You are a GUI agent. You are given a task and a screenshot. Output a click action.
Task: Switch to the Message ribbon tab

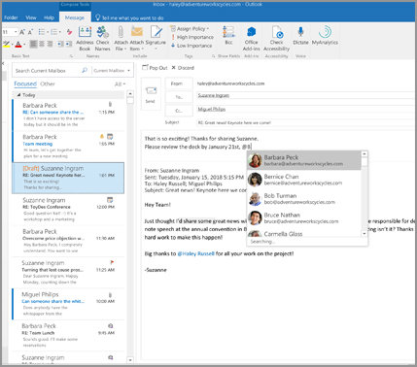click(x=75, y=17)
